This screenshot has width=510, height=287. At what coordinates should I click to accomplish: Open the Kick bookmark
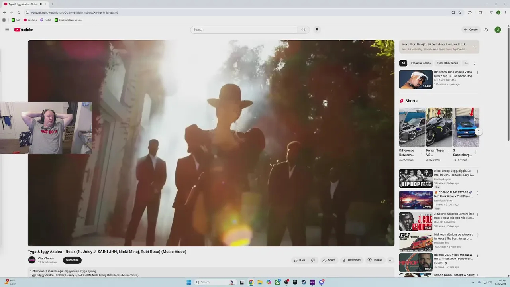[x=16, y=20]
